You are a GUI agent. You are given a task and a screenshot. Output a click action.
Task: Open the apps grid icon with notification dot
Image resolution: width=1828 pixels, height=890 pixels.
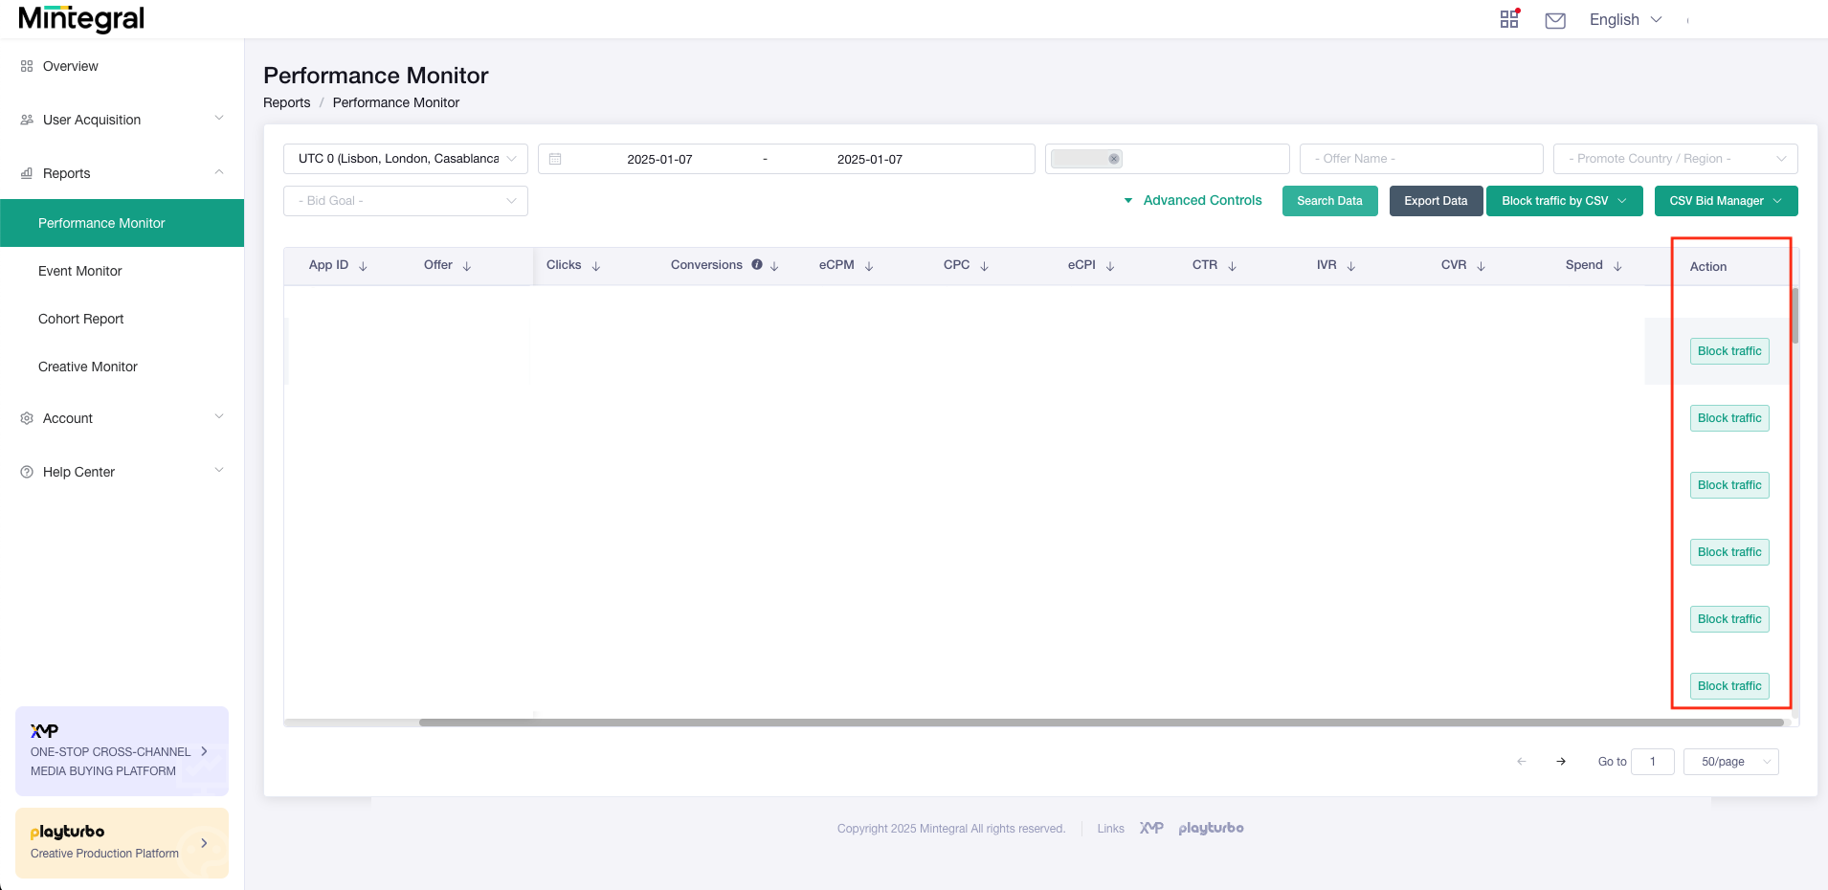tap(1508, 18)
